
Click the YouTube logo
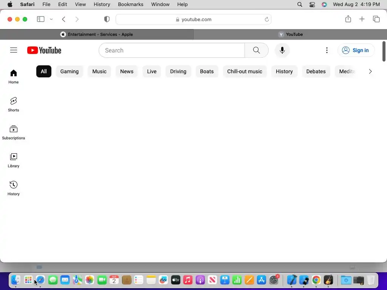coord(44,50)
